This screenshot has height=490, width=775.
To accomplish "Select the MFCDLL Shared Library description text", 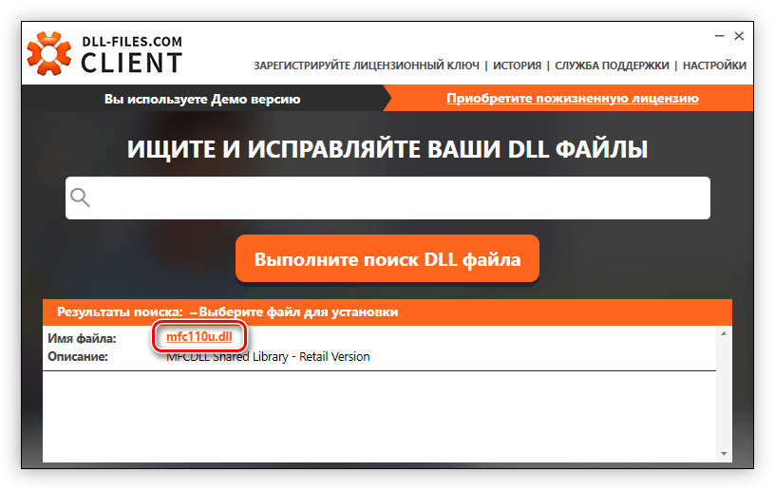I will pyautogui.click(x=268, y=357).
